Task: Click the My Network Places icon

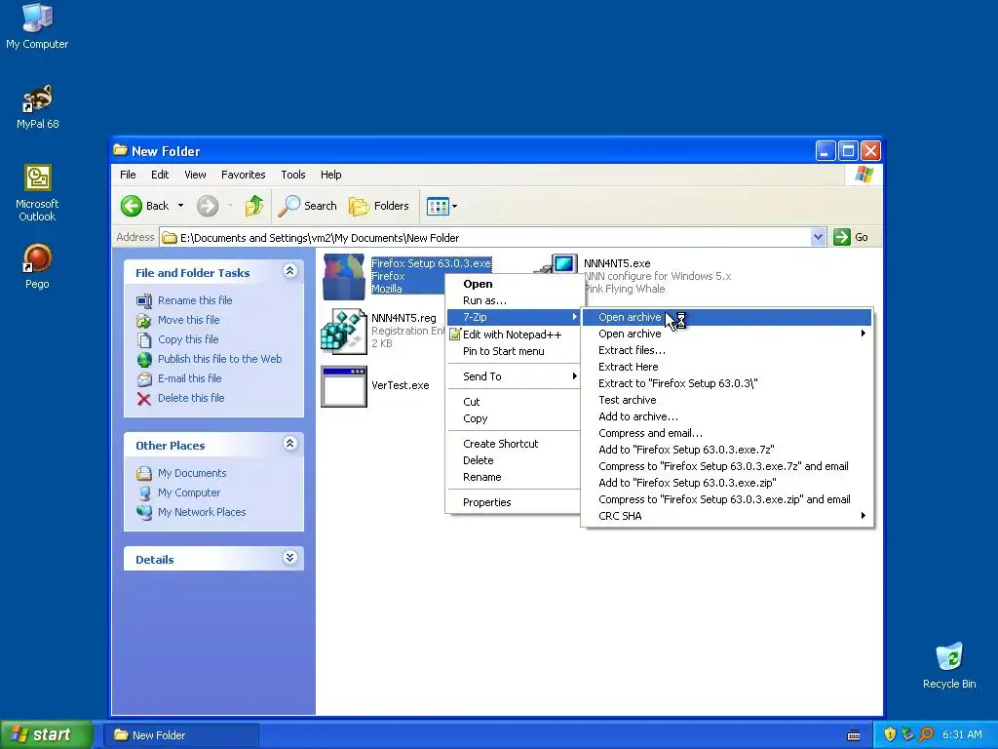Action: click(x=144, y=512)
